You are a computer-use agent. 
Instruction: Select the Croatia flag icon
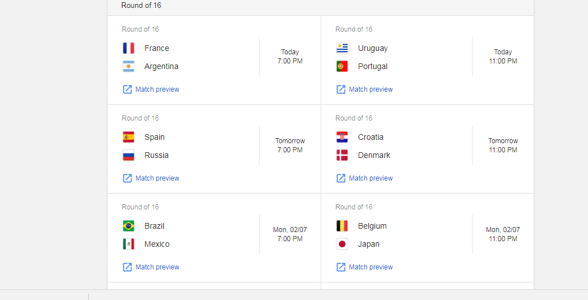[342, 137]
